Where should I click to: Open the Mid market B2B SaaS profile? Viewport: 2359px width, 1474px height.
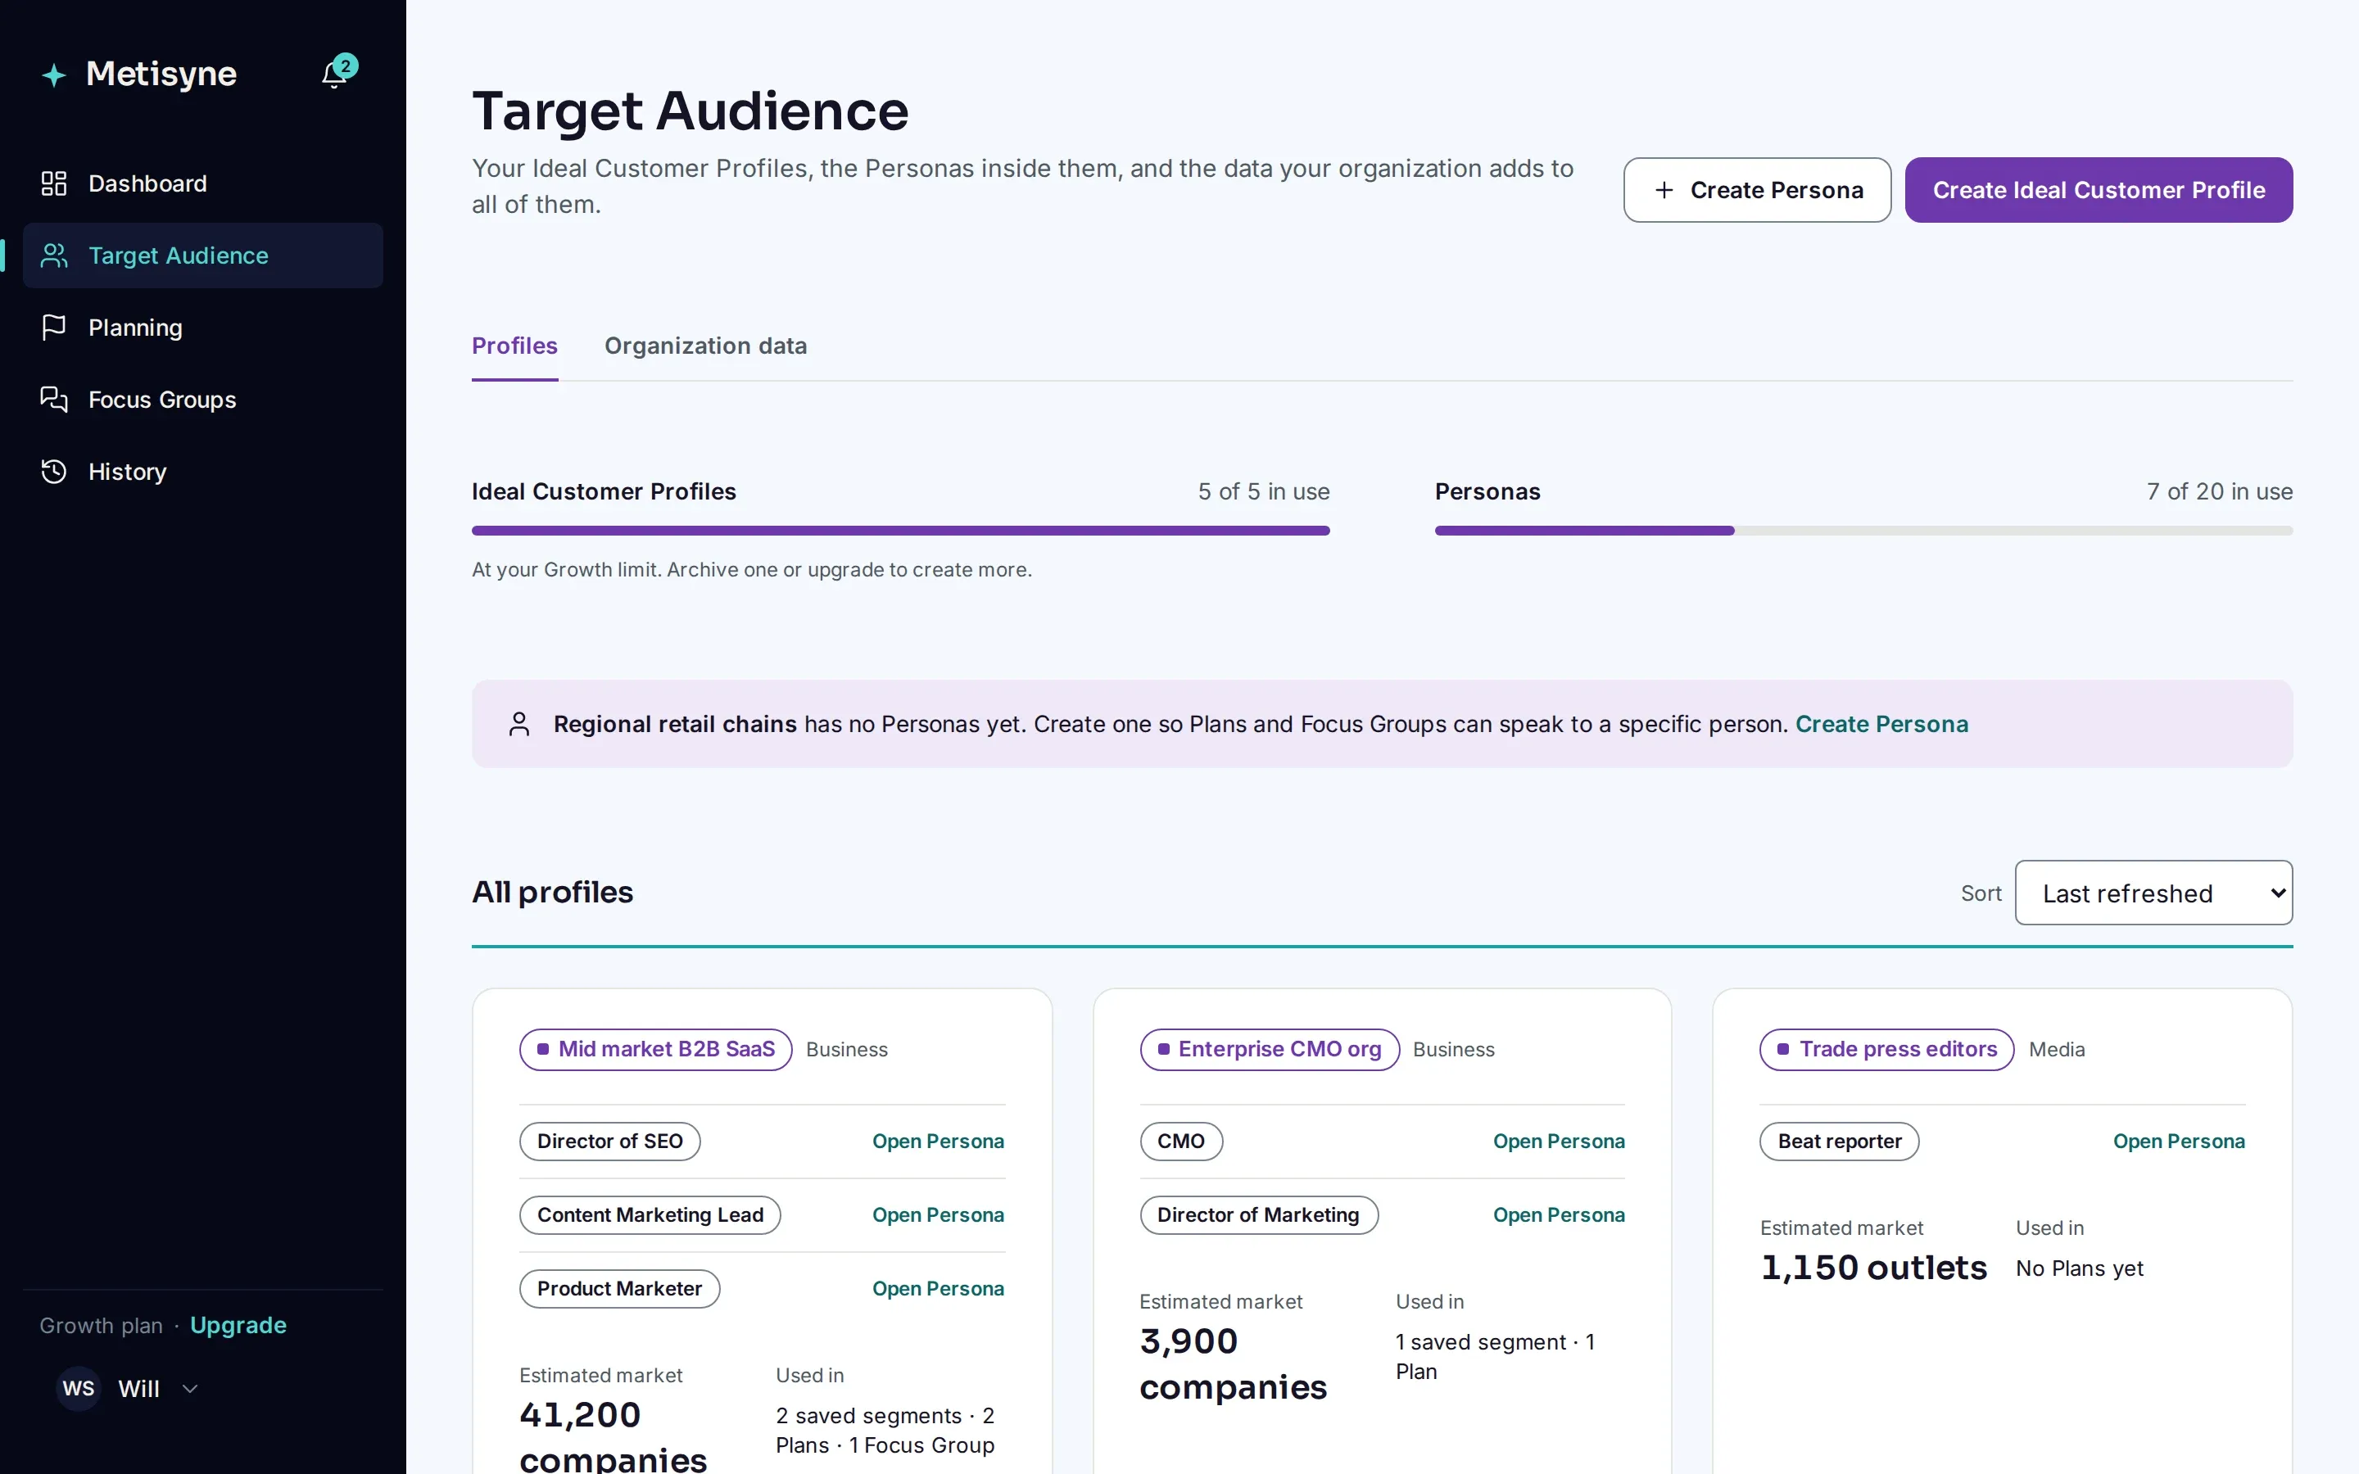tap(655, 1050)
